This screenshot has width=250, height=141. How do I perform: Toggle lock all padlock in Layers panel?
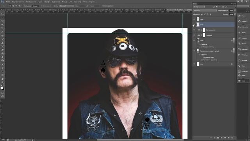tap(210, 14)
